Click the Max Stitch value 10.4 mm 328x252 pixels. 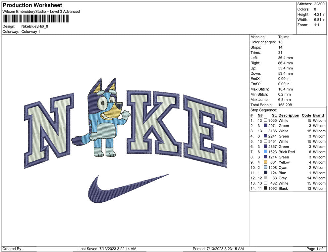tap(286, 89)
